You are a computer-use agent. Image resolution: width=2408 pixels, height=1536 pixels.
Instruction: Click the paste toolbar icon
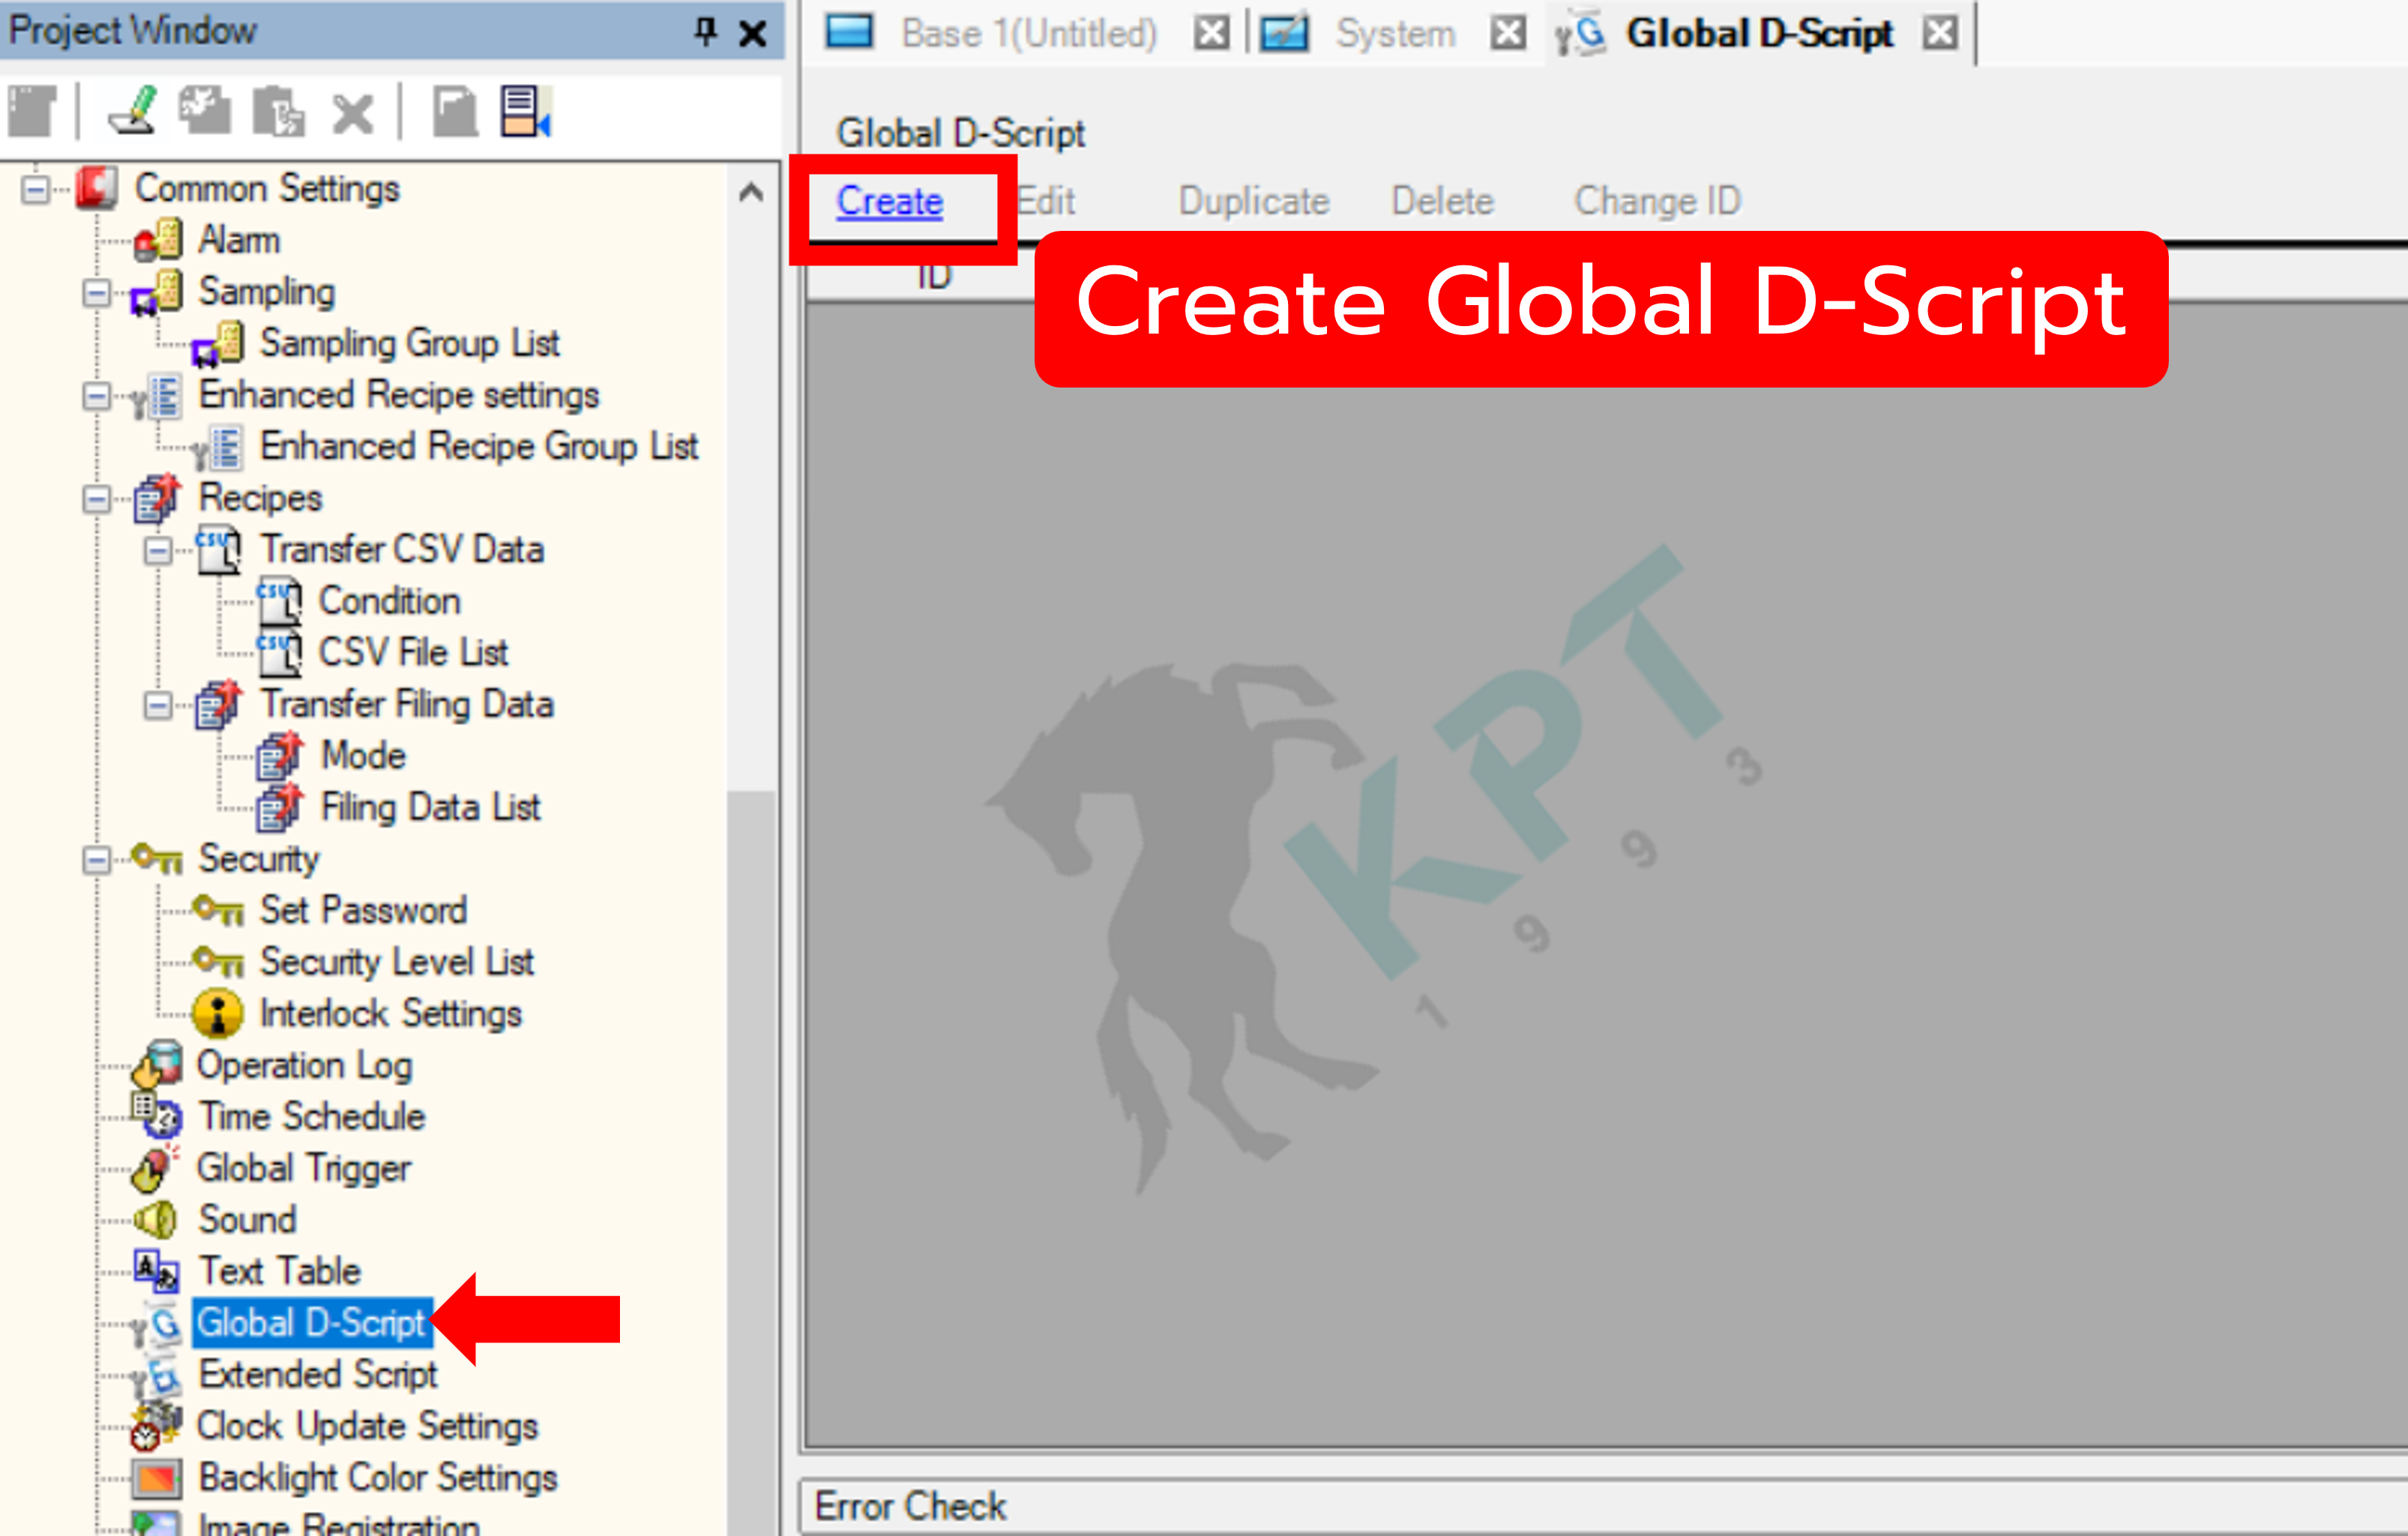278,111
